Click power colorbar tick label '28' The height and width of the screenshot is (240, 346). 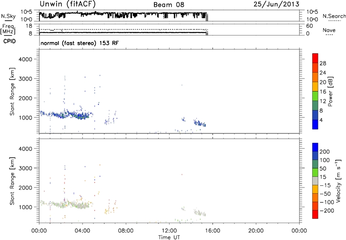coord(323,63)
